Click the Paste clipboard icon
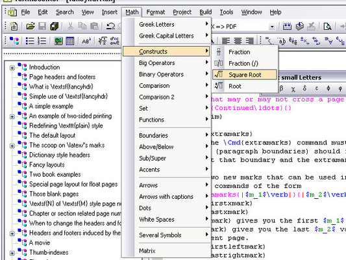Viewport: 346px width, 260px height. point(94,26)
